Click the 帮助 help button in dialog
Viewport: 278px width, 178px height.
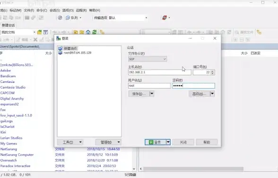click(207, 142)
